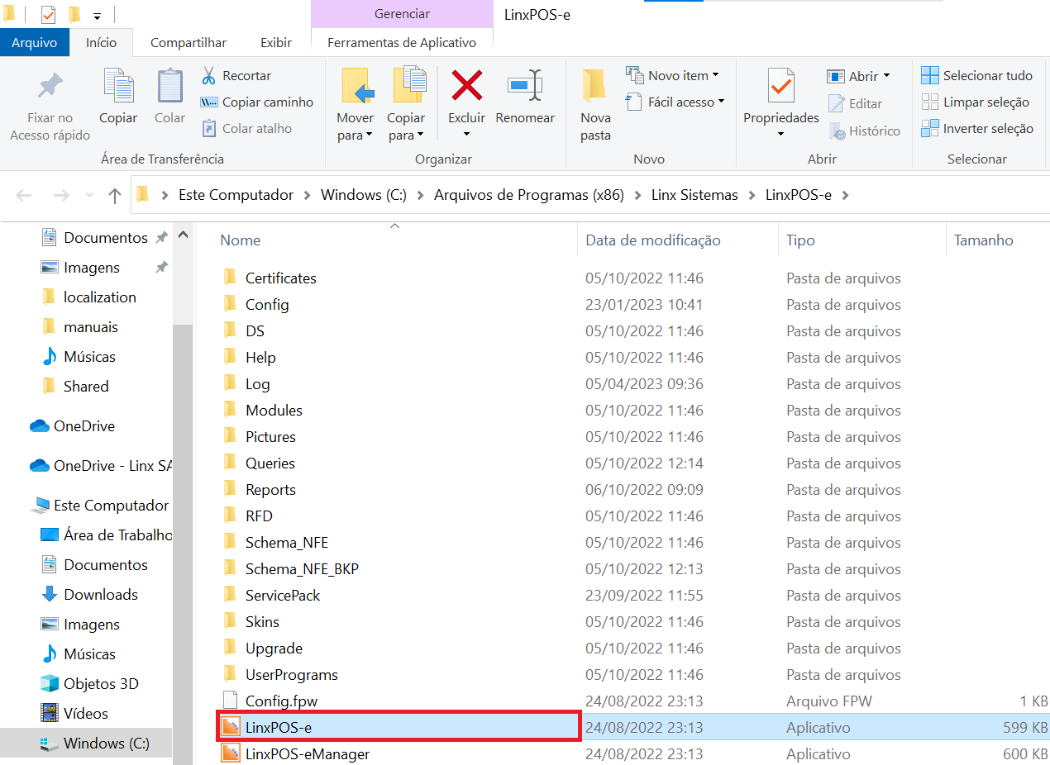Click Linx Sistemas breadcrumb
The image size is (1050, 765).
tap(695, 195)
